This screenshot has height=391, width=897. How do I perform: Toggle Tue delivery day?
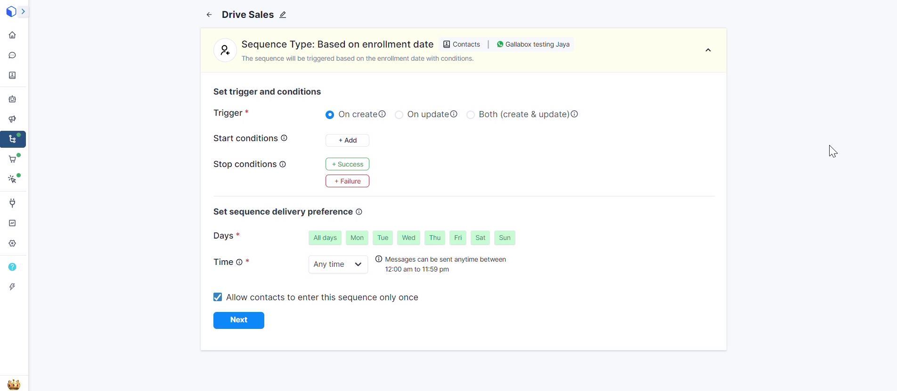[383, 238]
